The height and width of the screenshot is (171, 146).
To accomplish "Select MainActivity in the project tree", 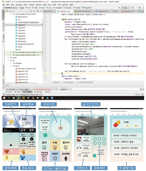I will click(22, 41).
